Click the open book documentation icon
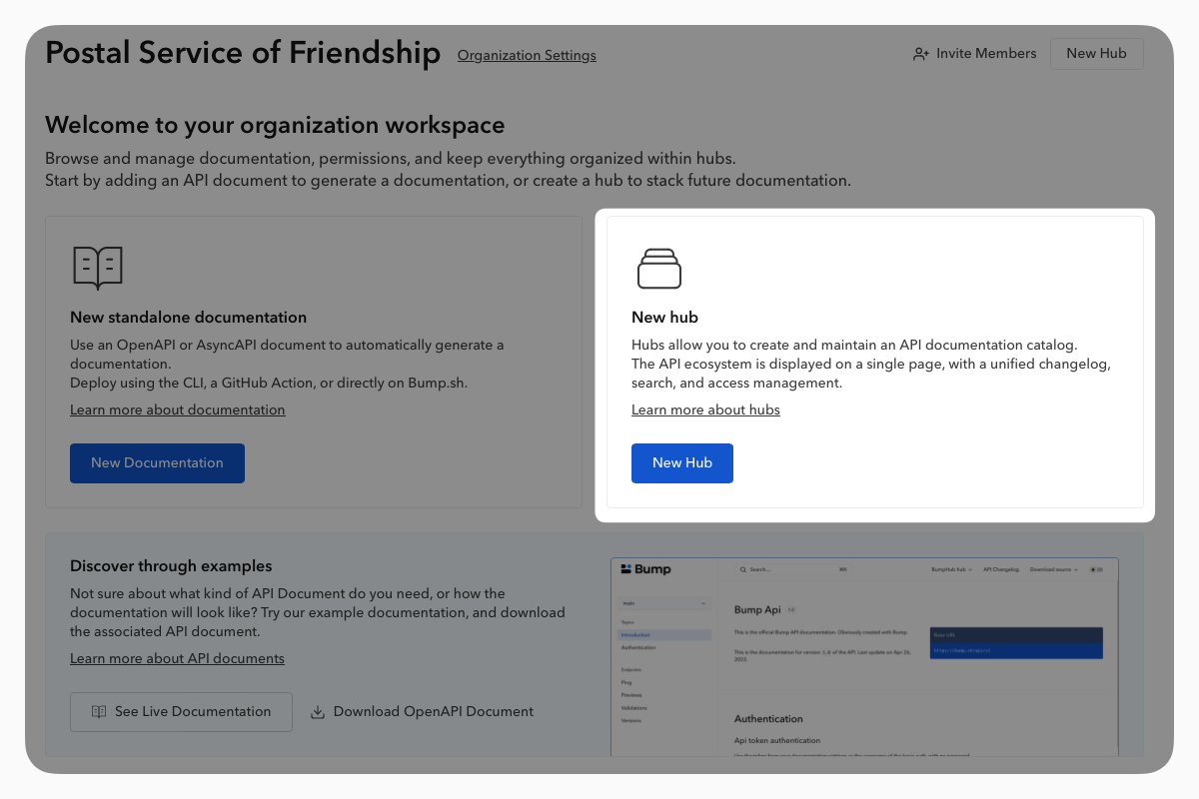The height and width of the screenshot is (799, 1199). (98, 268)
